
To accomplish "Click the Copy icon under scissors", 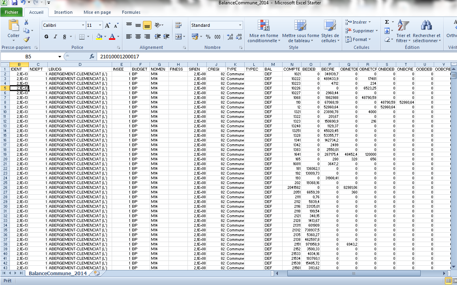I will click(26, 30).
